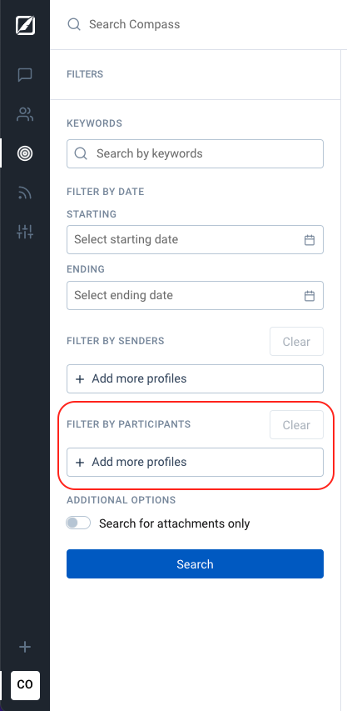Add more profiles under Filter by Participants
The height and width of the screenshot is (711, 347).
(195, 462)
